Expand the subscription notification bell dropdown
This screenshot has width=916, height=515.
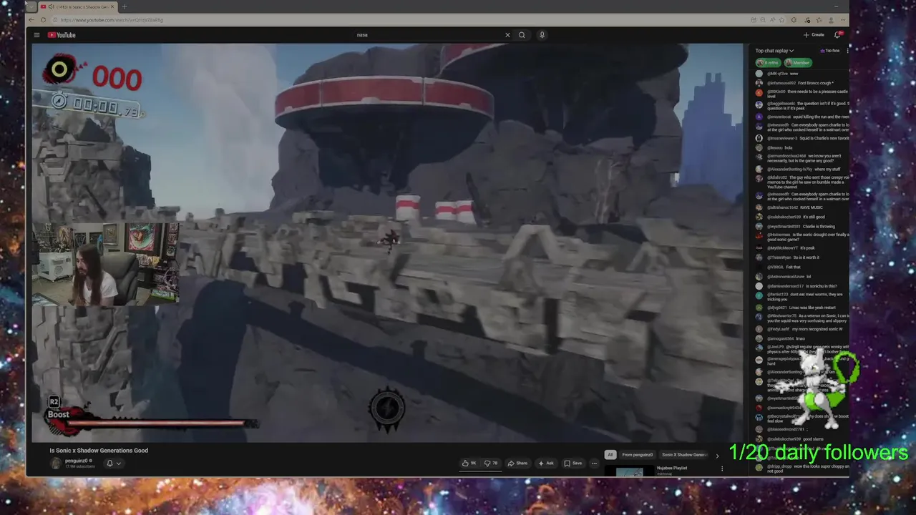113,463
